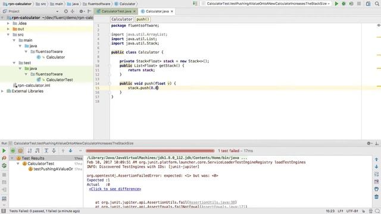Collapse the Test Results node

pyautogui.click(x=12, y=158)
